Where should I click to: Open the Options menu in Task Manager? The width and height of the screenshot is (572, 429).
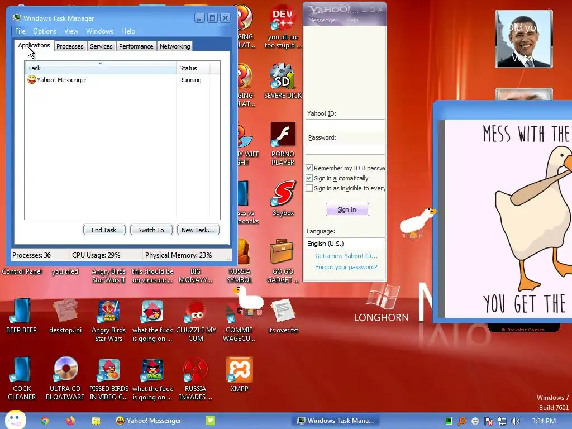coord(45,31)
